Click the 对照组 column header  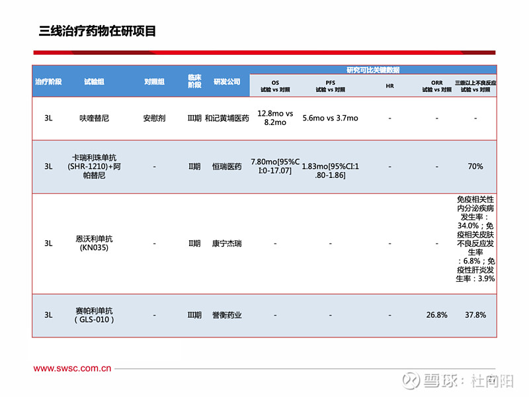154,81
